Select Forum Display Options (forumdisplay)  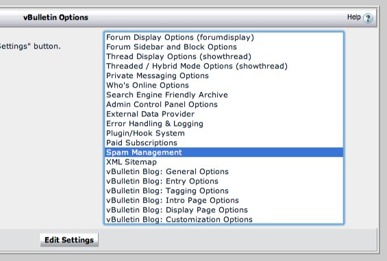pos(224,37)
